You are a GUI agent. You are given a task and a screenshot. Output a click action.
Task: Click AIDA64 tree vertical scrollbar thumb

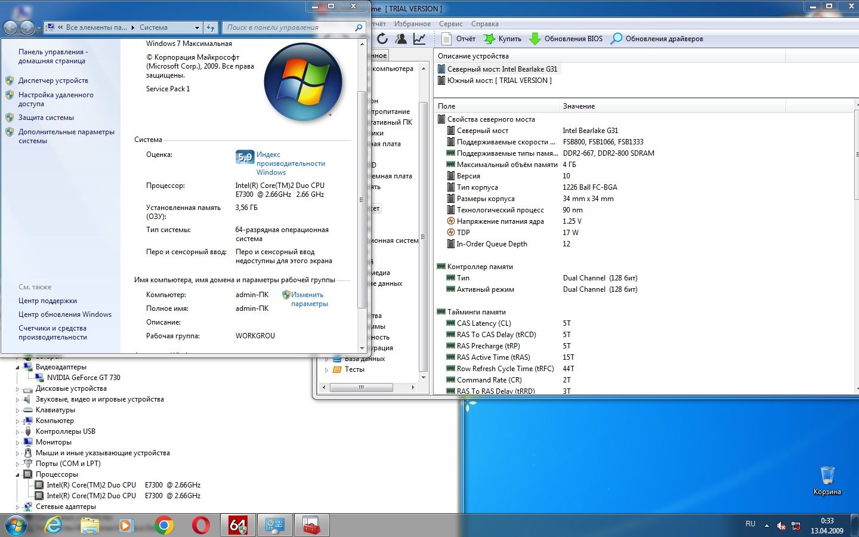424,236
